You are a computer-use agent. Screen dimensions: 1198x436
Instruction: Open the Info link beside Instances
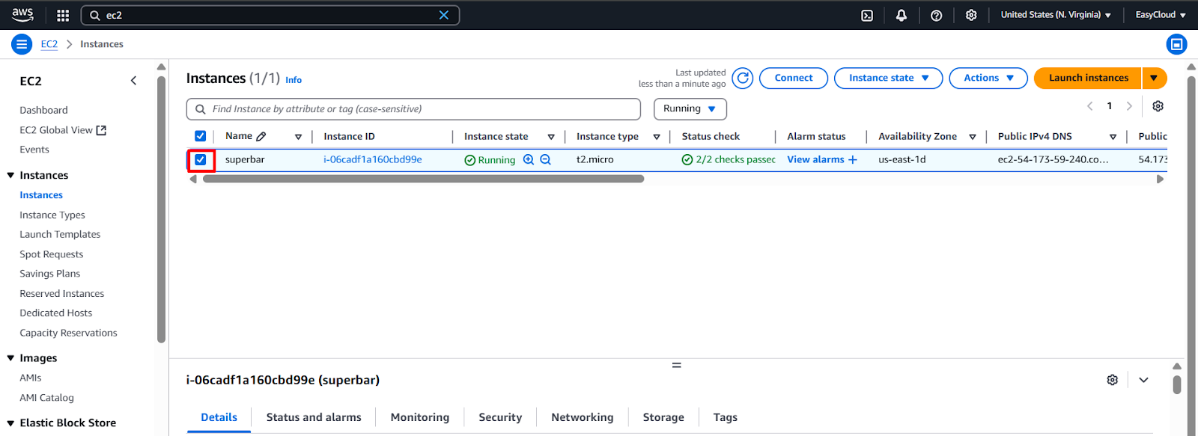294,80
